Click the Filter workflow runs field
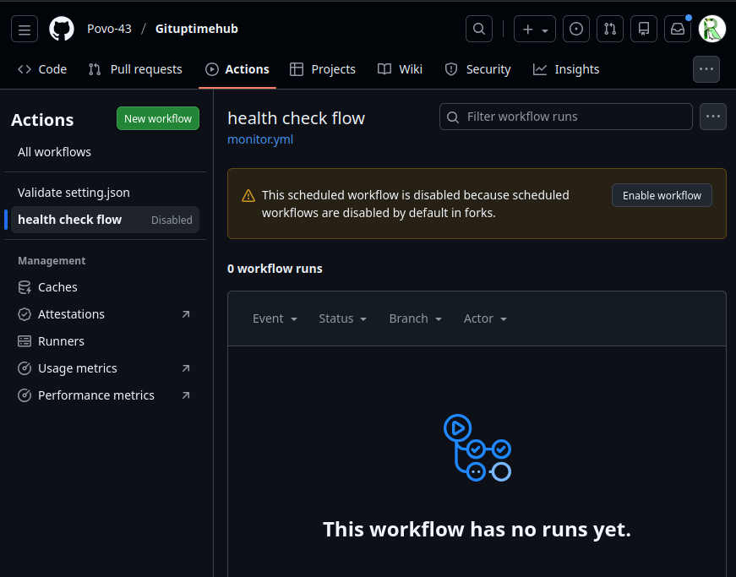 coord(575,117)
